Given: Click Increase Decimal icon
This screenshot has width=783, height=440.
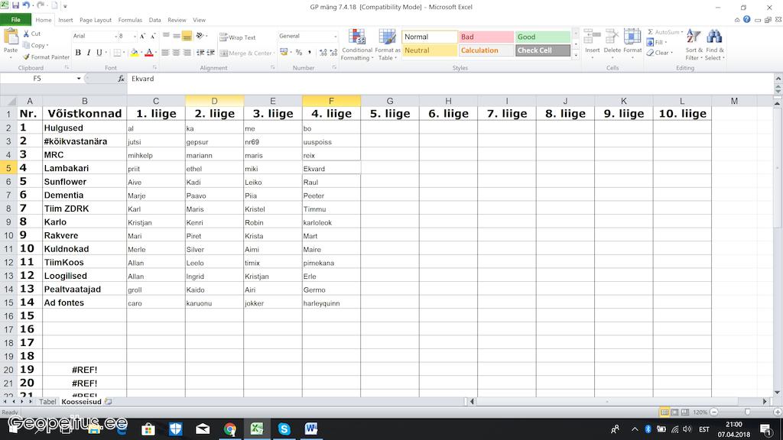Looking at the screenshot, I should [x=323, y=53].
